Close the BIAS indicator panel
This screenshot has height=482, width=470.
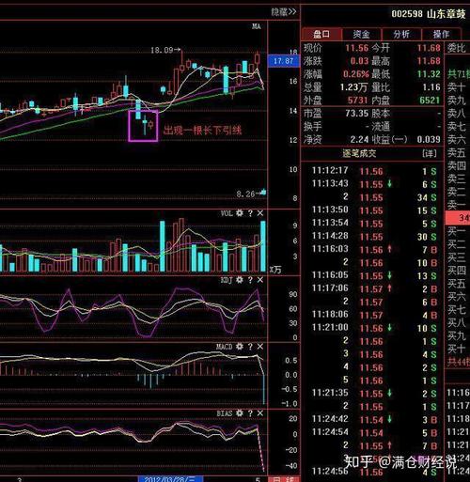point(260,413)
